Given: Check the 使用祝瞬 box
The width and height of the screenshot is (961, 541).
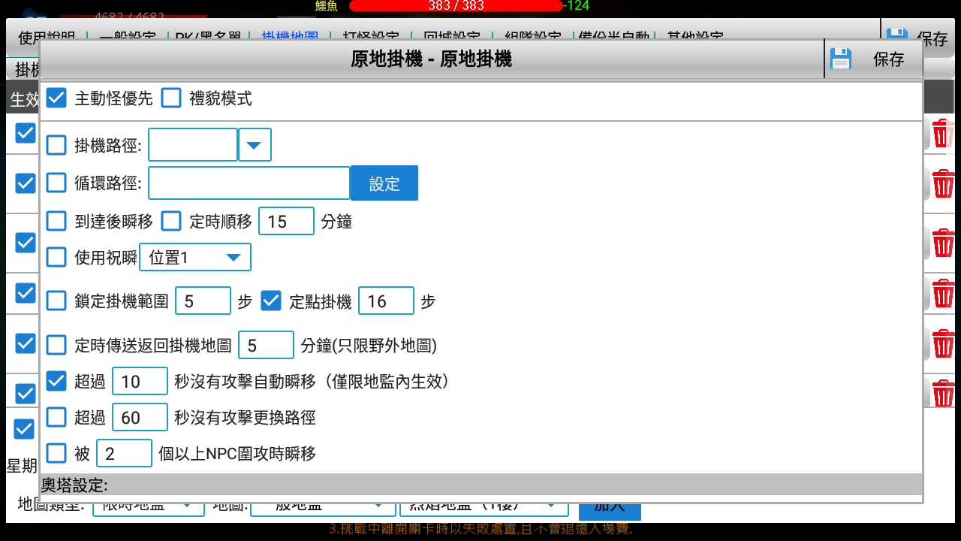Looking at the screenshot, I should click(57, 257).
